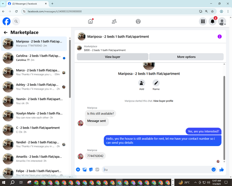Open the View buyer profile link
The height and width of the screenshot is (186, 232).
click(163, 101)
